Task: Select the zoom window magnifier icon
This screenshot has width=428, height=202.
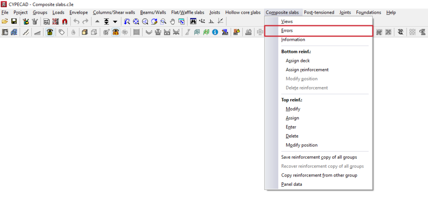Action: pos(163,21)
